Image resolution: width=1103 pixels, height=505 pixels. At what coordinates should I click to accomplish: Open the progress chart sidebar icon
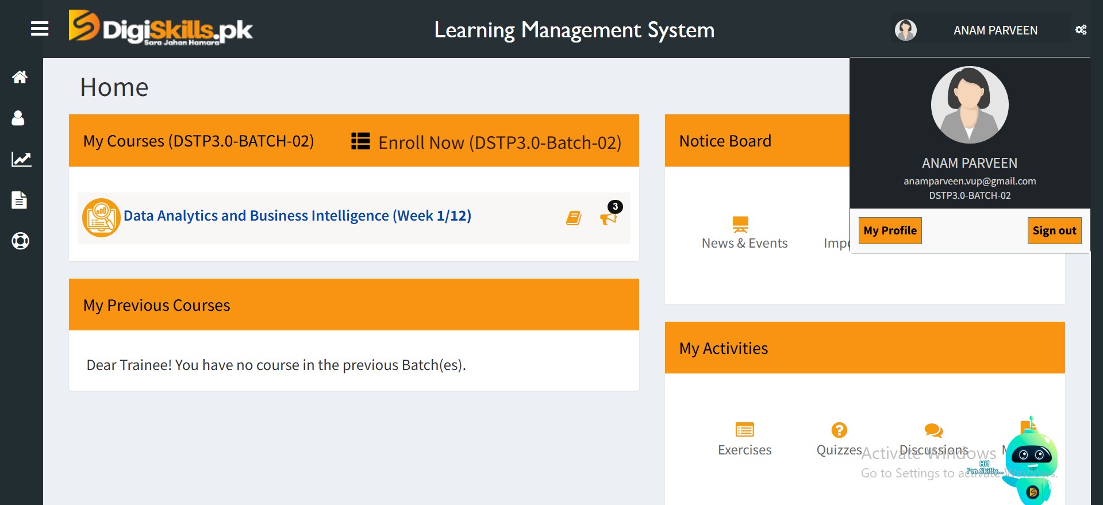[x=21, y=159]
